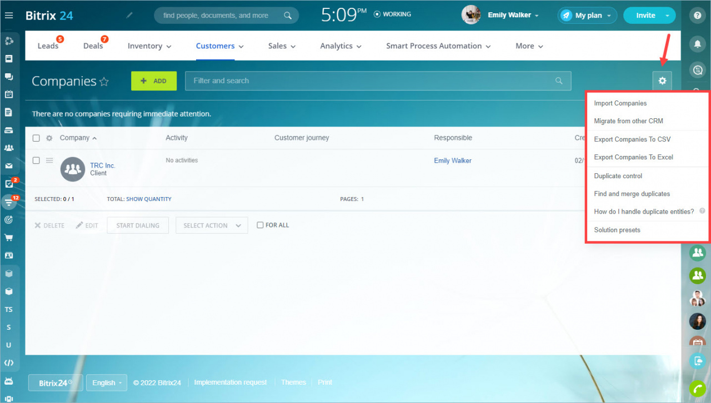Click the help question mark icon
Image resolution: width=711 pixels, height=403 pixels.
(697, 16)
